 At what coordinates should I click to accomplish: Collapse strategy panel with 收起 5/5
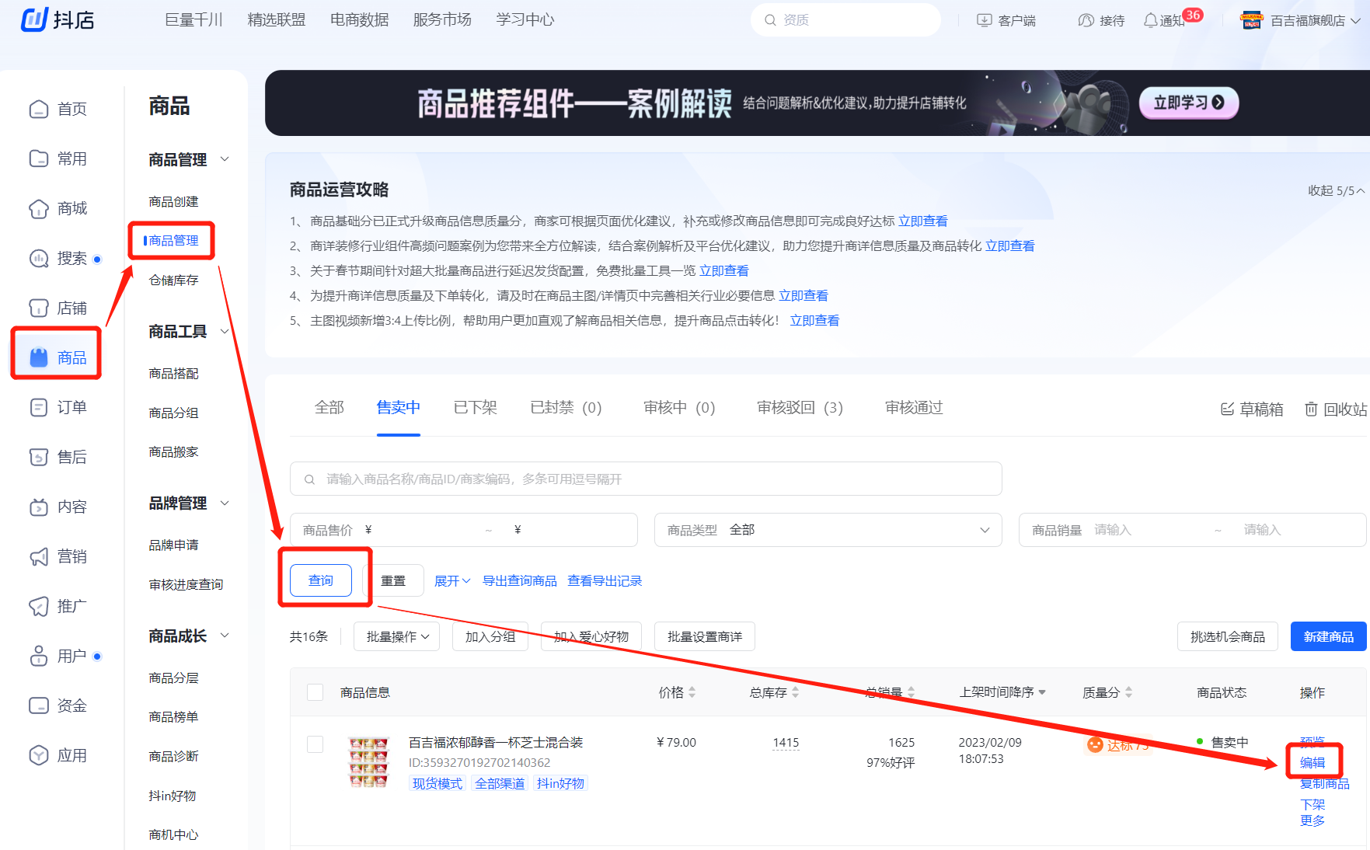pos(1336,190)
